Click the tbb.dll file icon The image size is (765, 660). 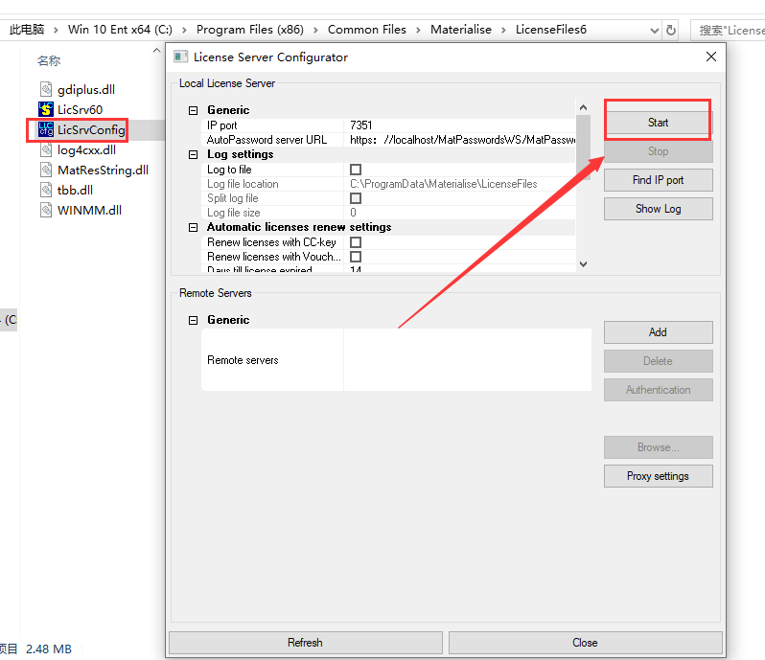tap(46, 190)
